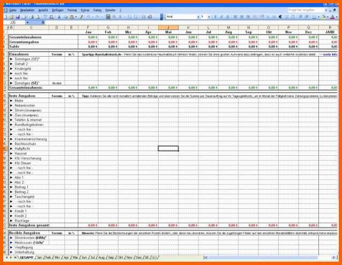This screenshot has height=265, width=342.
Task: Open the Fenster menu
Action: (110, 10)
